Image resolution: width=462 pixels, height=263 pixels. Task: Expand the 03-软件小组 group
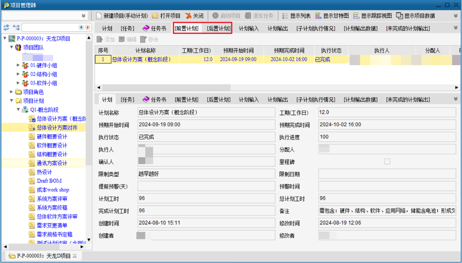18,83
